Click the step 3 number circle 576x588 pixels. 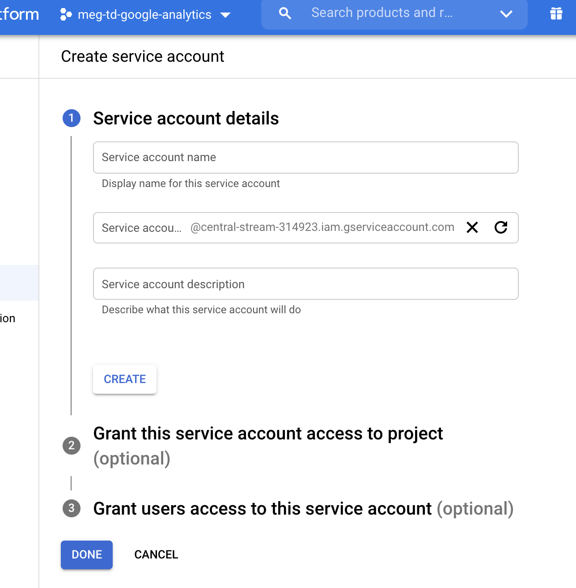[72, 508]
